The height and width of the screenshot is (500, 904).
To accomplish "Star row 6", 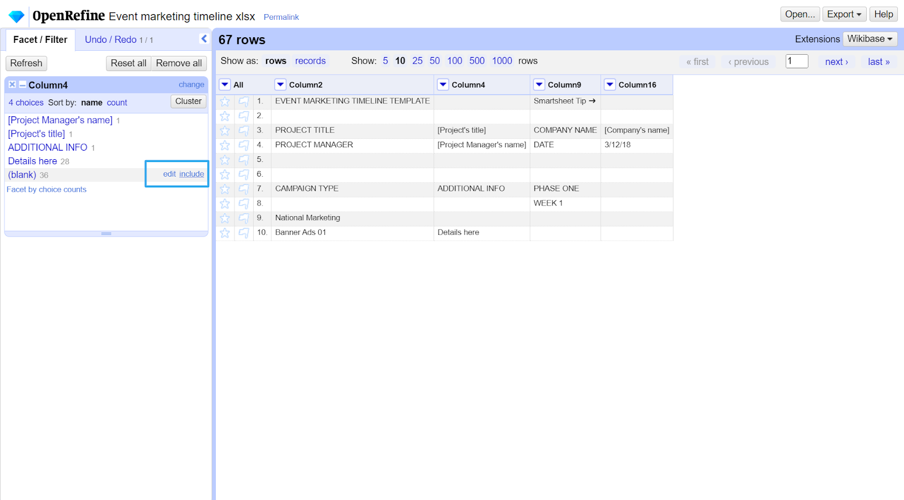I will pyautogui.click(x=225, y=175).
